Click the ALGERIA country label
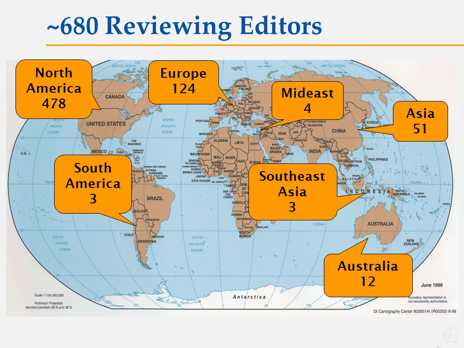 (221, 141)
